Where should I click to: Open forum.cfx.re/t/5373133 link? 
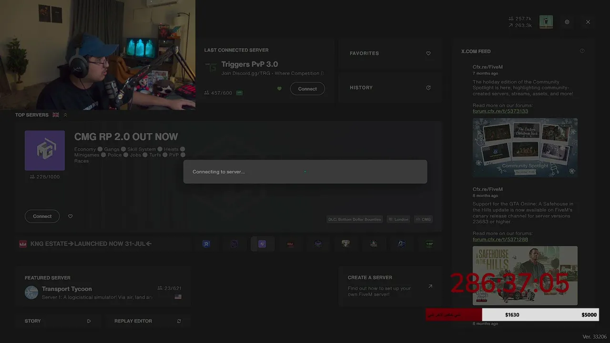pyautogui.click(x=500, y=111)
